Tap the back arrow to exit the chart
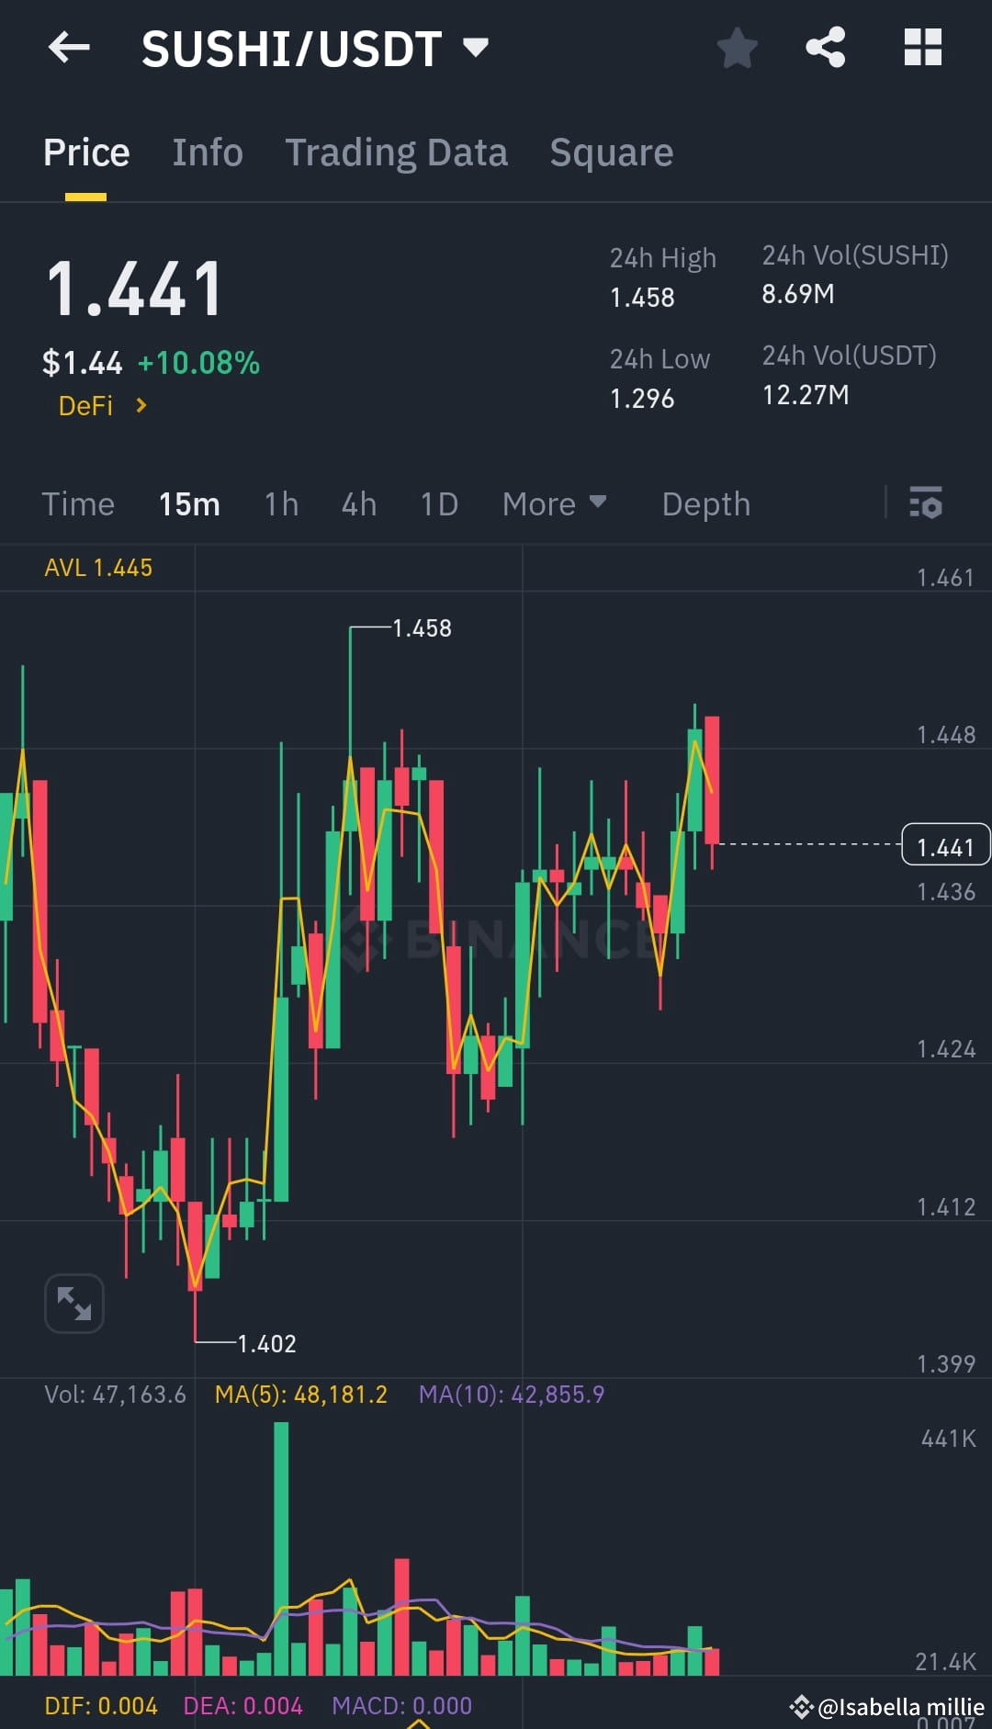 pos(69,48)
